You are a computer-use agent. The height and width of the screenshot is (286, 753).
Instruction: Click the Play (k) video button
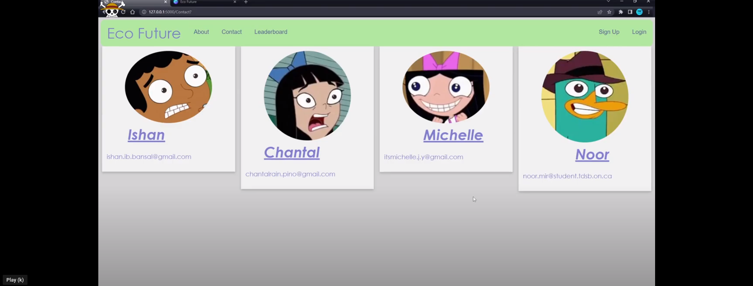(15, 280)
